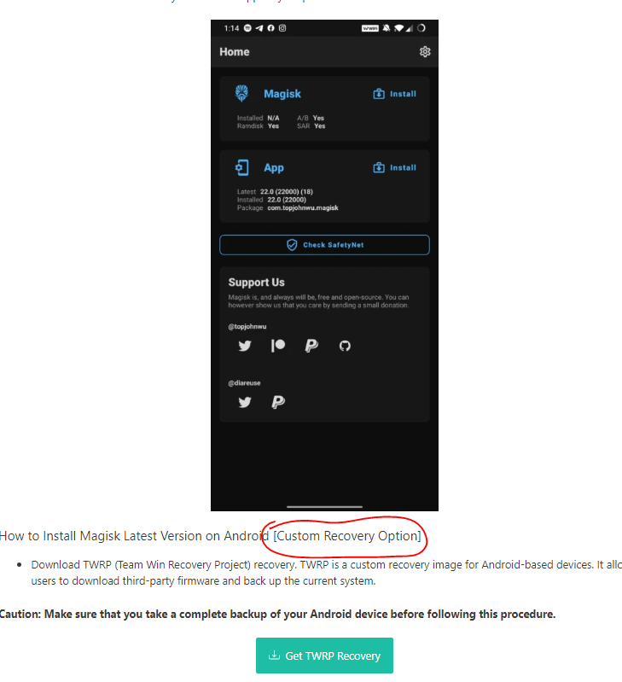Screen dimensions: 622x682
Task: Open topjohnwu's Twitter bird icon
Action: coord(245,346)
